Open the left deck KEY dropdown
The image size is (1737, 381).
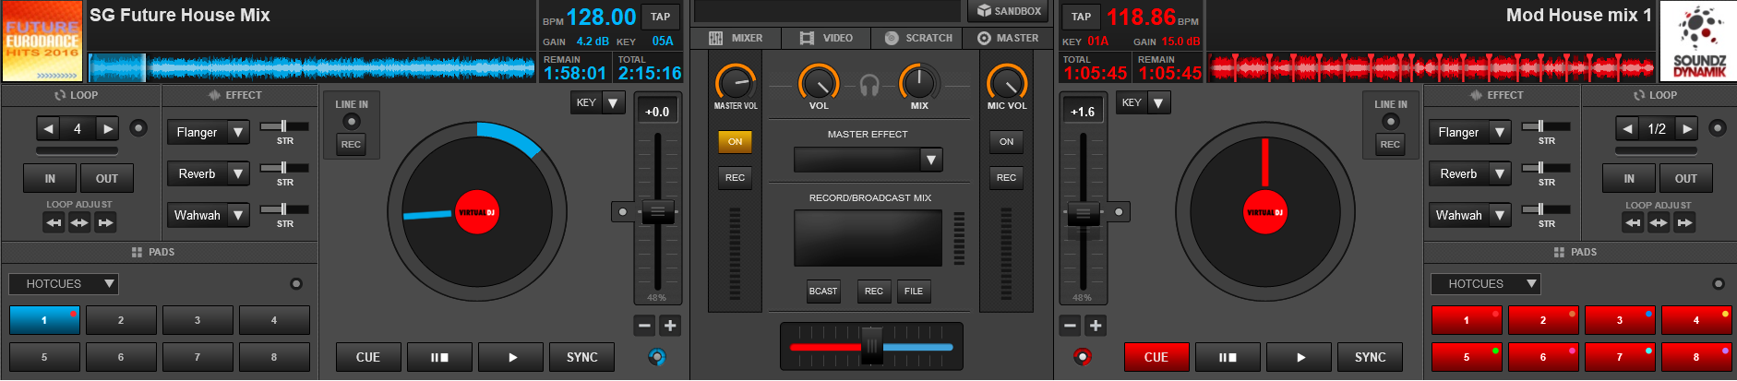[x=613, y=102]
